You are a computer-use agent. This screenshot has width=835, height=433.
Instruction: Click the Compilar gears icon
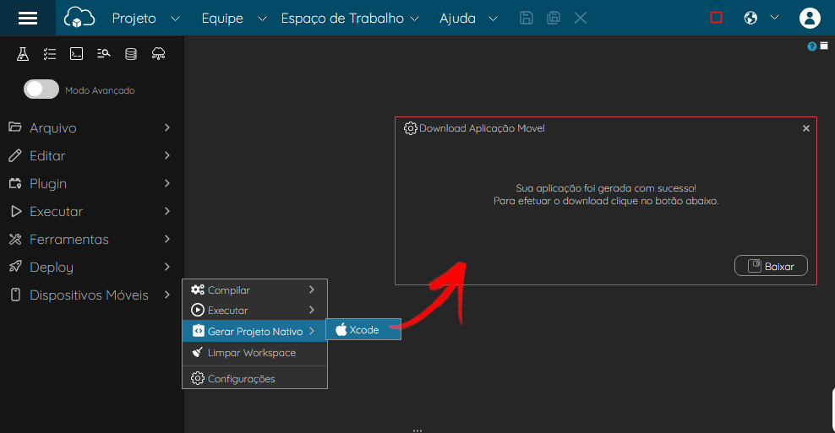198,290
